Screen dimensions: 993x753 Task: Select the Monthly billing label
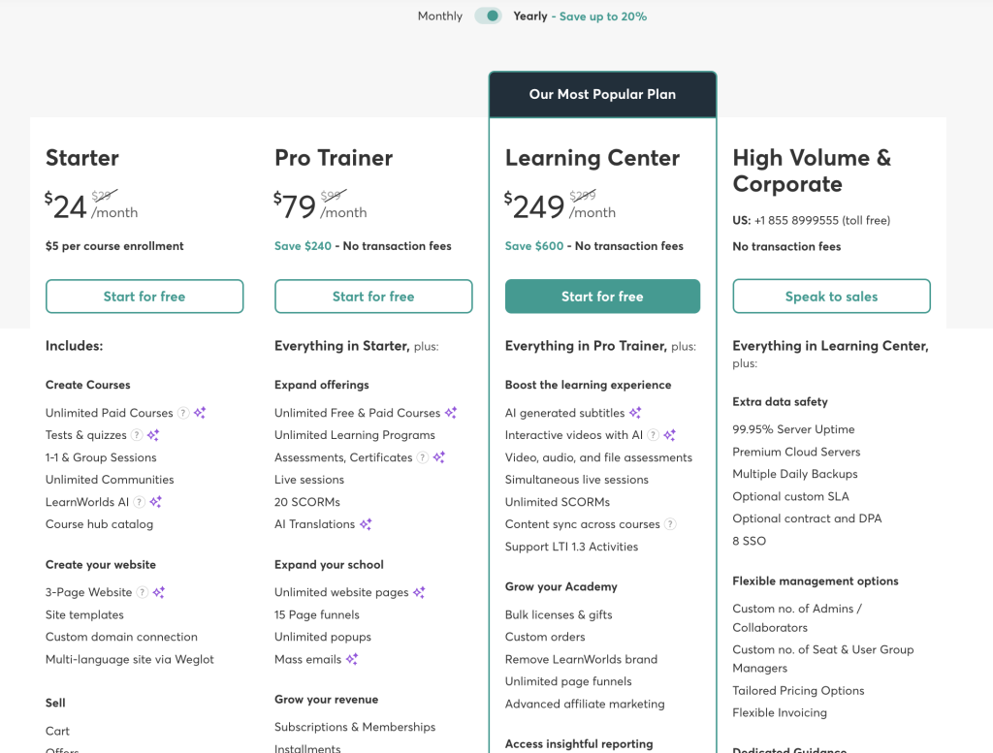pyautogui.click(x=439, y=16)
